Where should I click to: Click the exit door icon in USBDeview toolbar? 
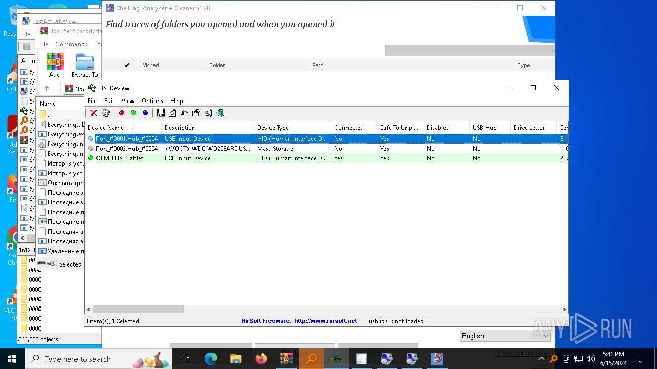(x=220, y=113)
